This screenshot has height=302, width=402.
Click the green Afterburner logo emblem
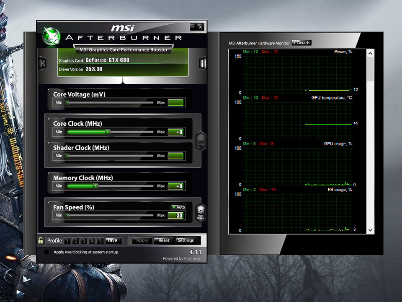point(51,36)
